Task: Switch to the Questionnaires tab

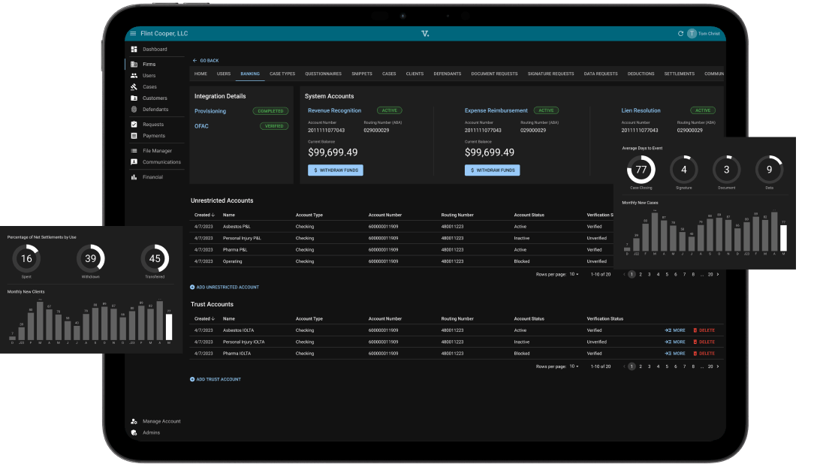Action: (323, 74)
